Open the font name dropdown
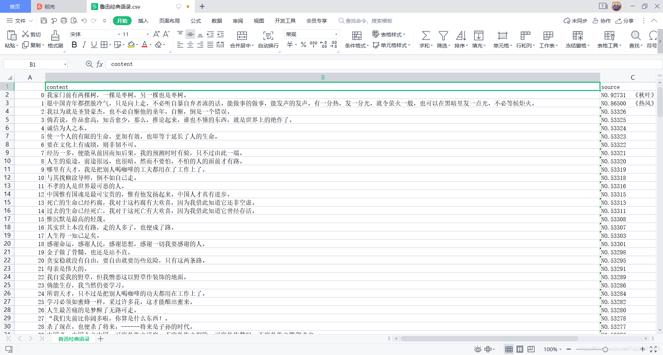This screenshot has width=663, height=355. (x=119, y=34)
